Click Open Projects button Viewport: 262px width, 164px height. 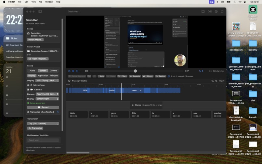pyautogui.click(x=38, y=59)
